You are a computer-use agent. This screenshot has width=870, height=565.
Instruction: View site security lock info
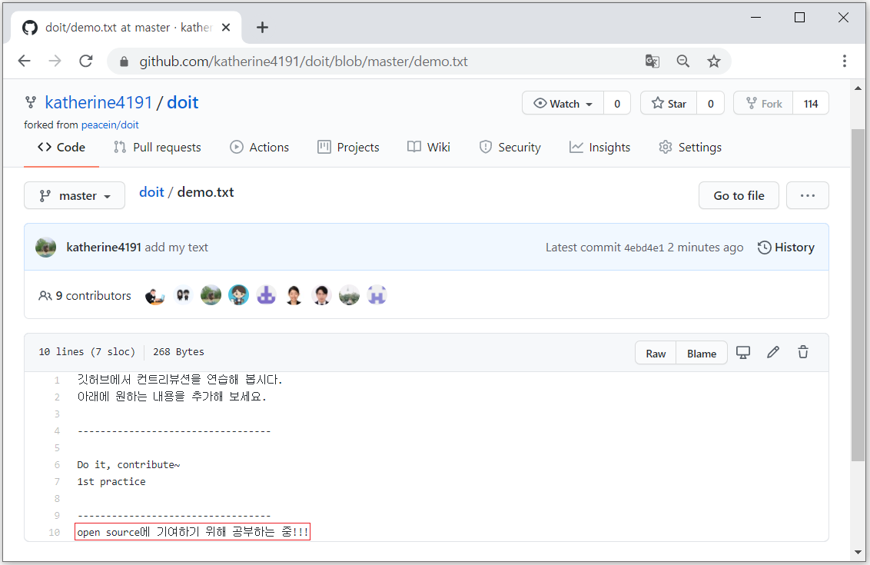125,61
